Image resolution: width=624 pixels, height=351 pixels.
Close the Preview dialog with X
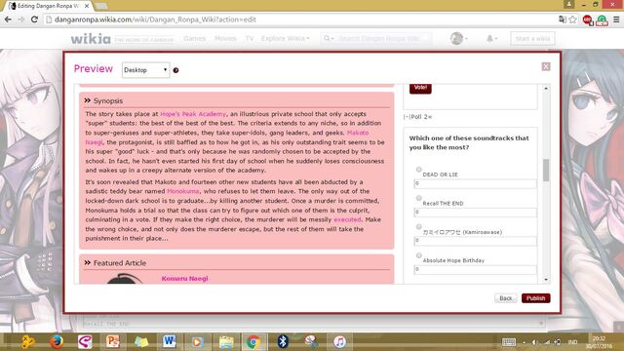pyautogui.click(x=546, y=66)
